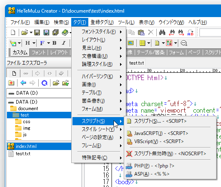Click the heading H tag icon
Viewport: 221px width, 187px height.
[x=28, y=43]
